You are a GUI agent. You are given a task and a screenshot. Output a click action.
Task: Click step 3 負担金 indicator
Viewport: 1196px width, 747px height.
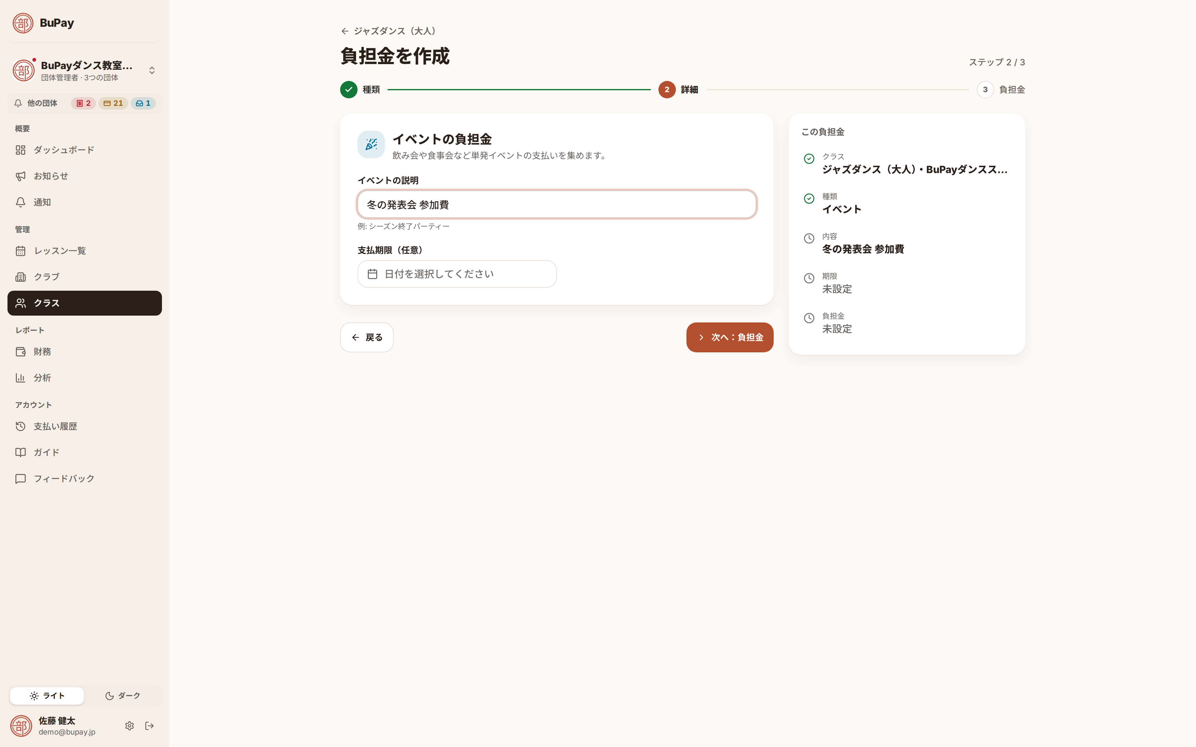[x=985, y=89]
